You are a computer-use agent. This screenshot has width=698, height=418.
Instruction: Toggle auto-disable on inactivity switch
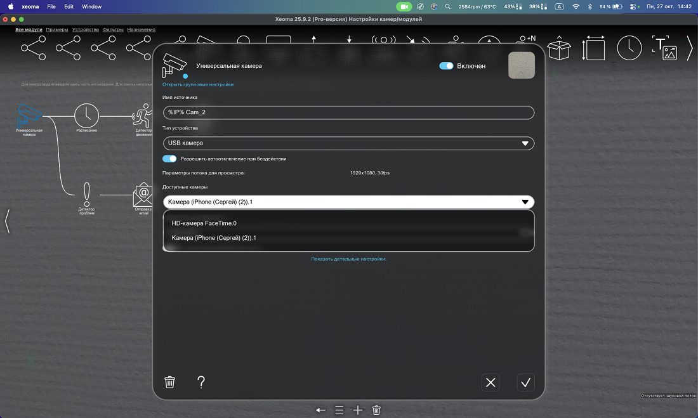pos(169,159)
